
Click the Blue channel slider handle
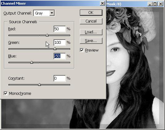(x=32, y=62)
